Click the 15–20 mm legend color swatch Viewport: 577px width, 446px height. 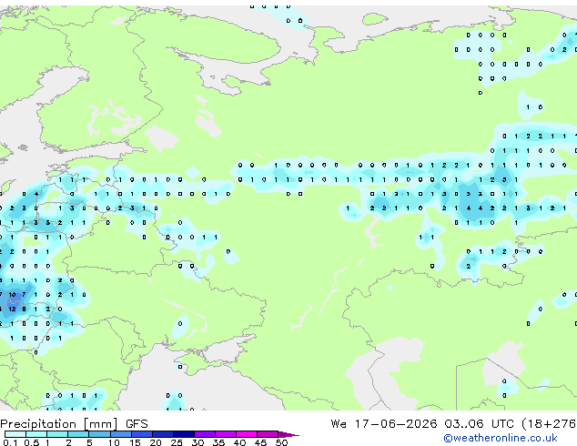[142, 434]
